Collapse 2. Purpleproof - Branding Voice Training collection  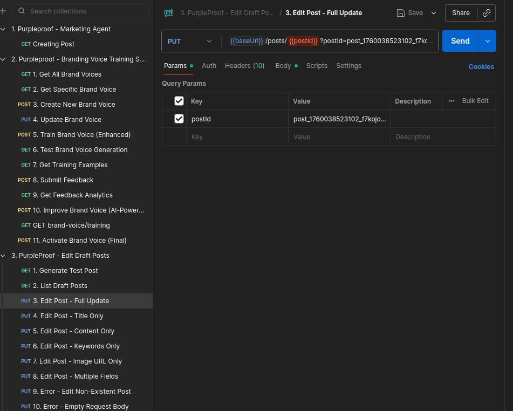[3, 59]
